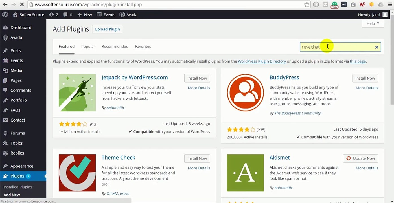Open FAQs in the sidebar
The width and height of the screenshot is (394, 203).
click(15, 110)
